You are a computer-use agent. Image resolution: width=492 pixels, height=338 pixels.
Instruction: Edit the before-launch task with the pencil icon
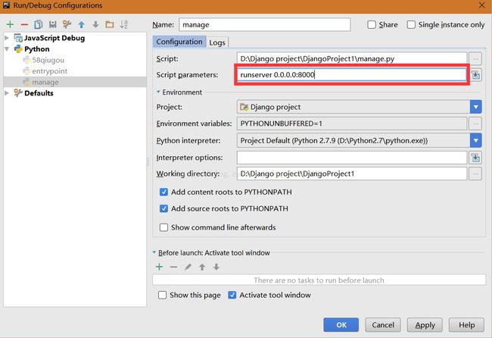pyautogui.click(x=188, y=267)
